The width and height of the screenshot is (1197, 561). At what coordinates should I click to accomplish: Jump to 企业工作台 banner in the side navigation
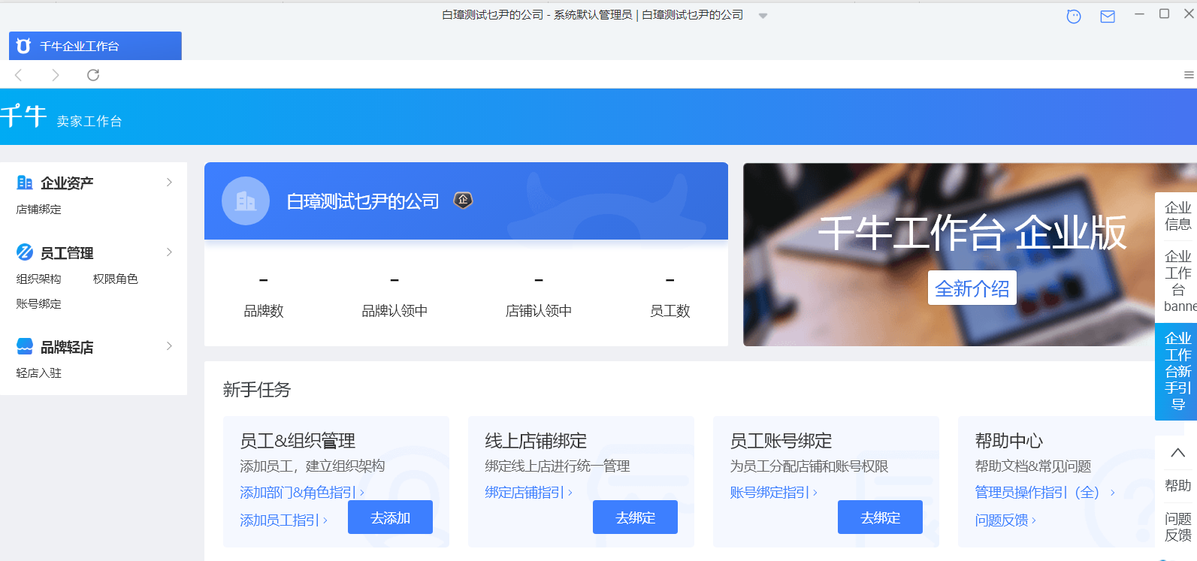tap(1177, 282)
